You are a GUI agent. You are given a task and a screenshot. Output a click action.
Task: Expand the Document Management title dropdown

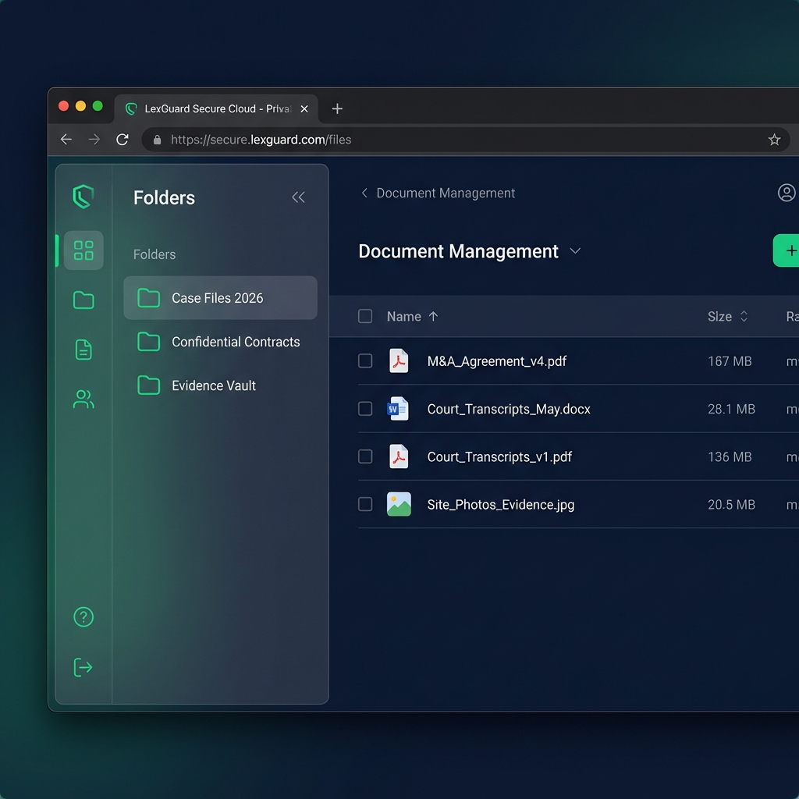click(575, 251)
